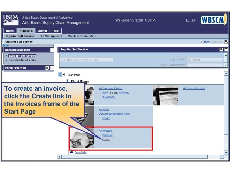
Task: Click the CCR Expires field
Action: [x=204, y=60]
